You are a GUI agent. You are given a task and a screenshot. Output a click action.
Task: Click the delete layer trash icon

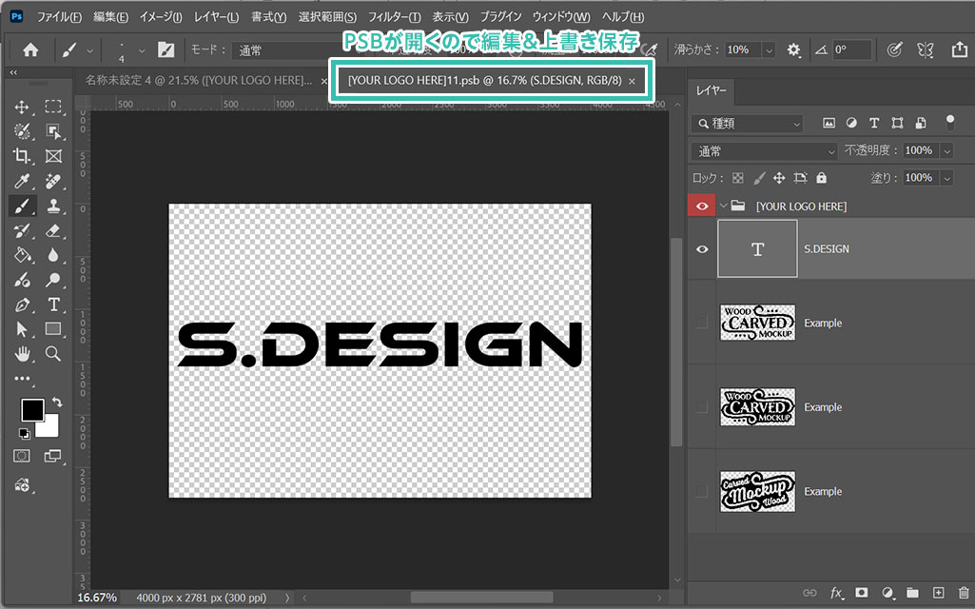point(964,593)
